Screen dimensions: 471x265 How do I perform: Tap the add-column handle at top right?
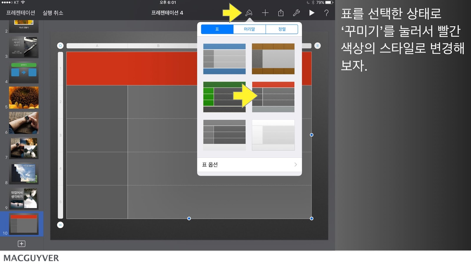tap(317, 46)
